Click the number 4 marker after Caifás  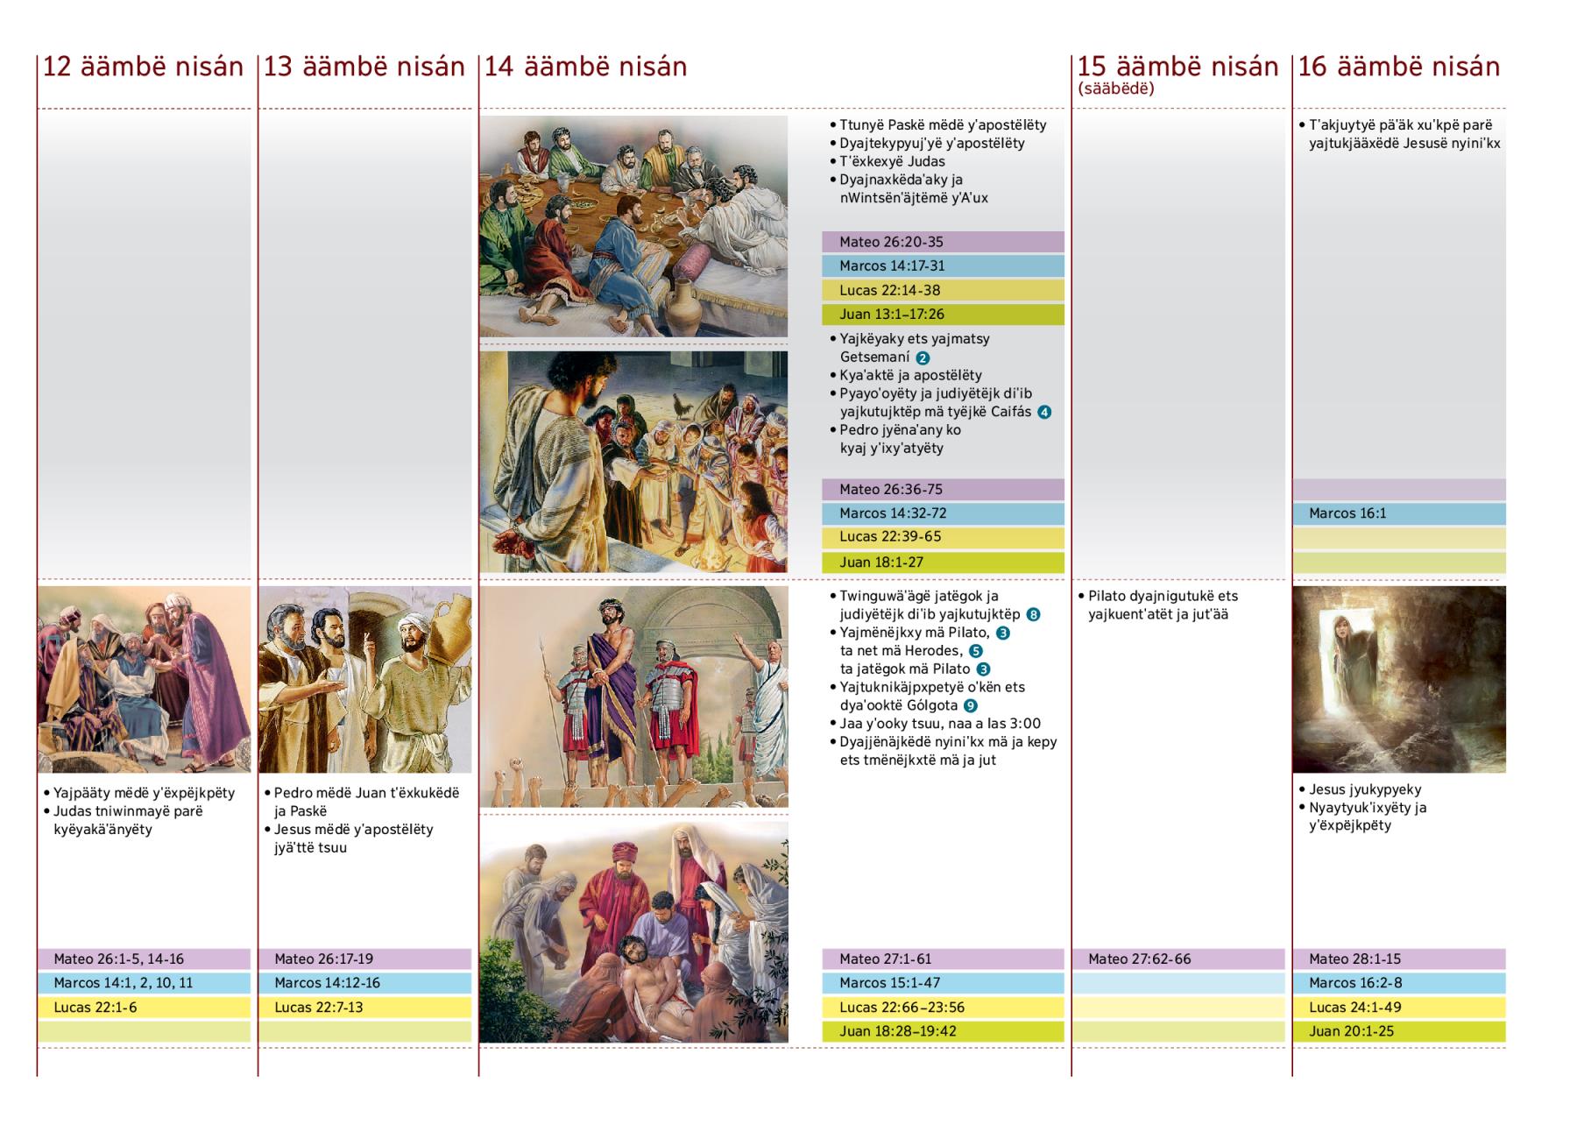1044,412
